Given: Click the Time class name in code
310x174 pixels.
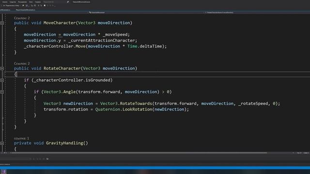Looking at the screenshot, I should click(132, 46).
